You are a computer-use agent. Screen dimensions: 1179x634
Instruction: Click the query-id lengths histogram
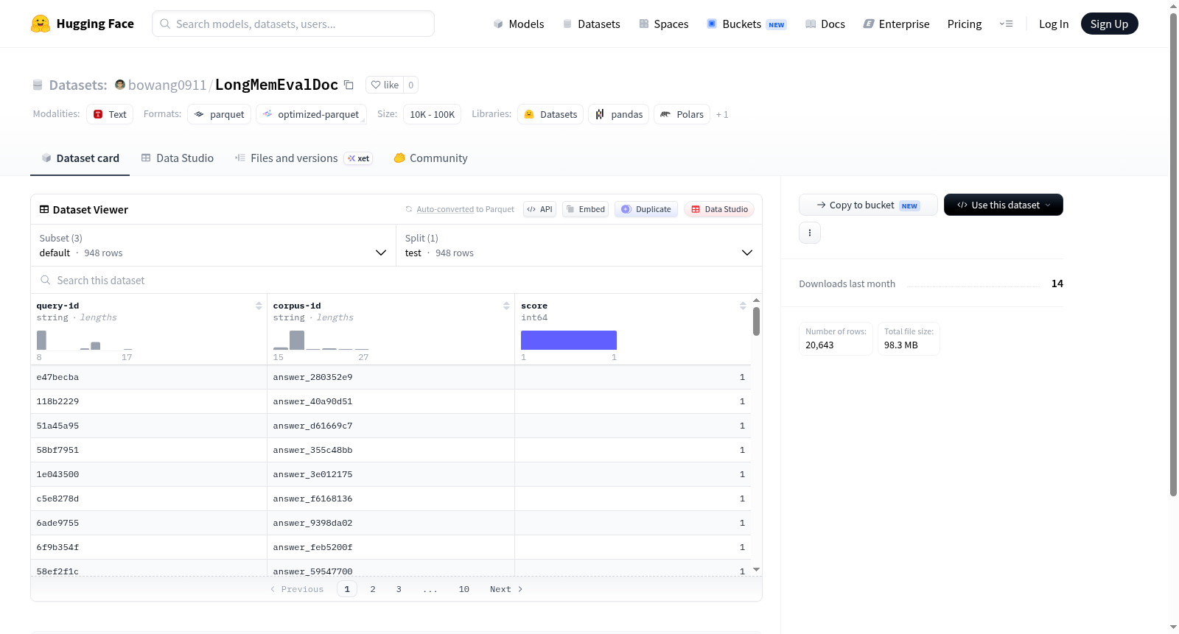[x=85, y=340]
